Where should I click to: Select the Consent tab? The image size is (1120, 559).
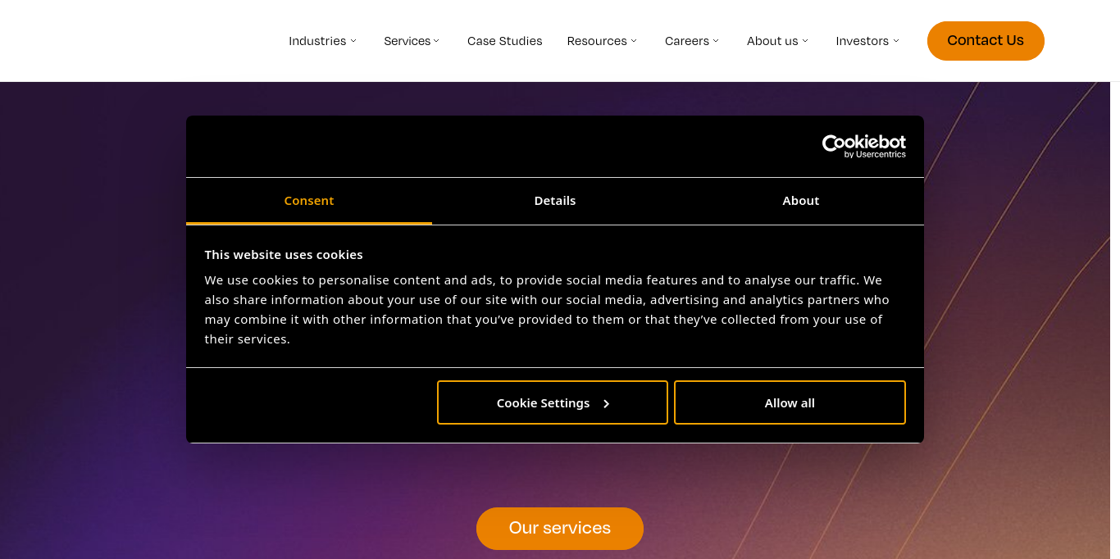point(309,200)
